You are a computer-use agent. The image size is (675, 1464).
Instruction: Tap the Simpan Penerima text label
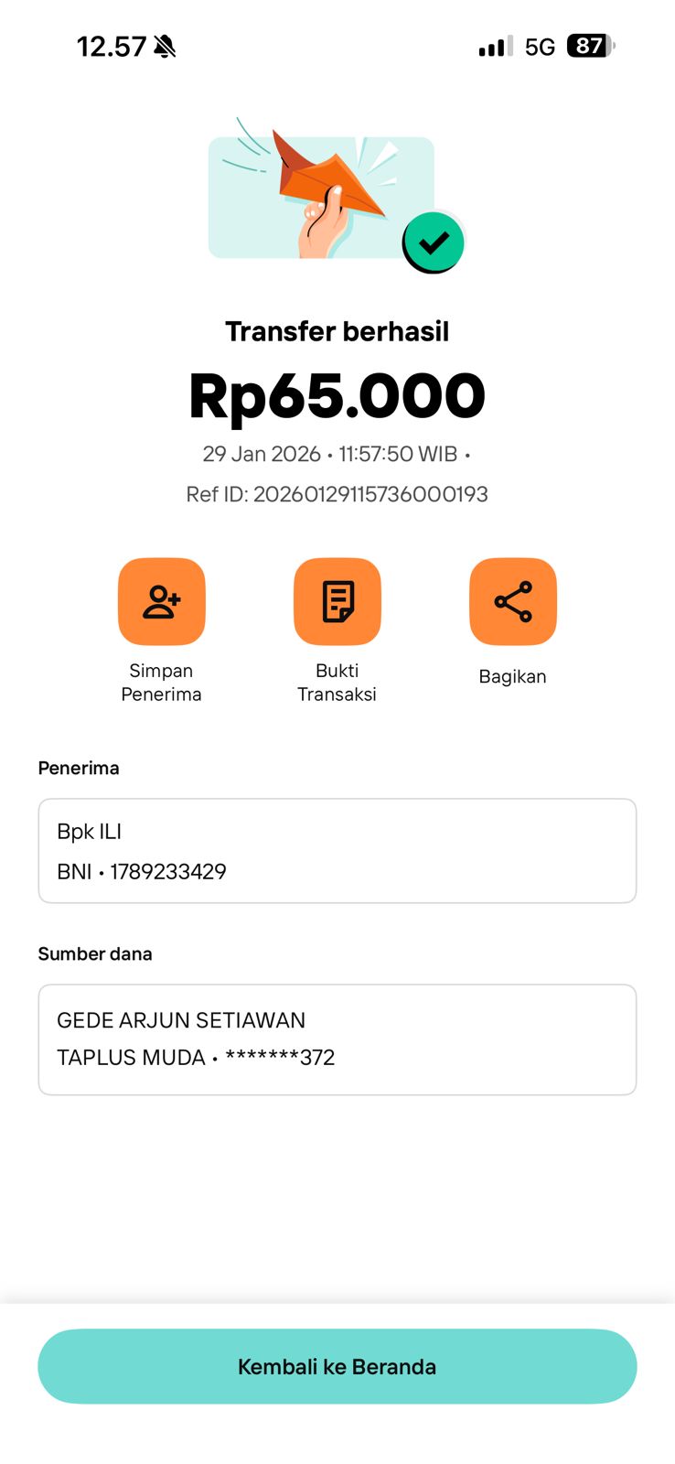click(162, 683)
